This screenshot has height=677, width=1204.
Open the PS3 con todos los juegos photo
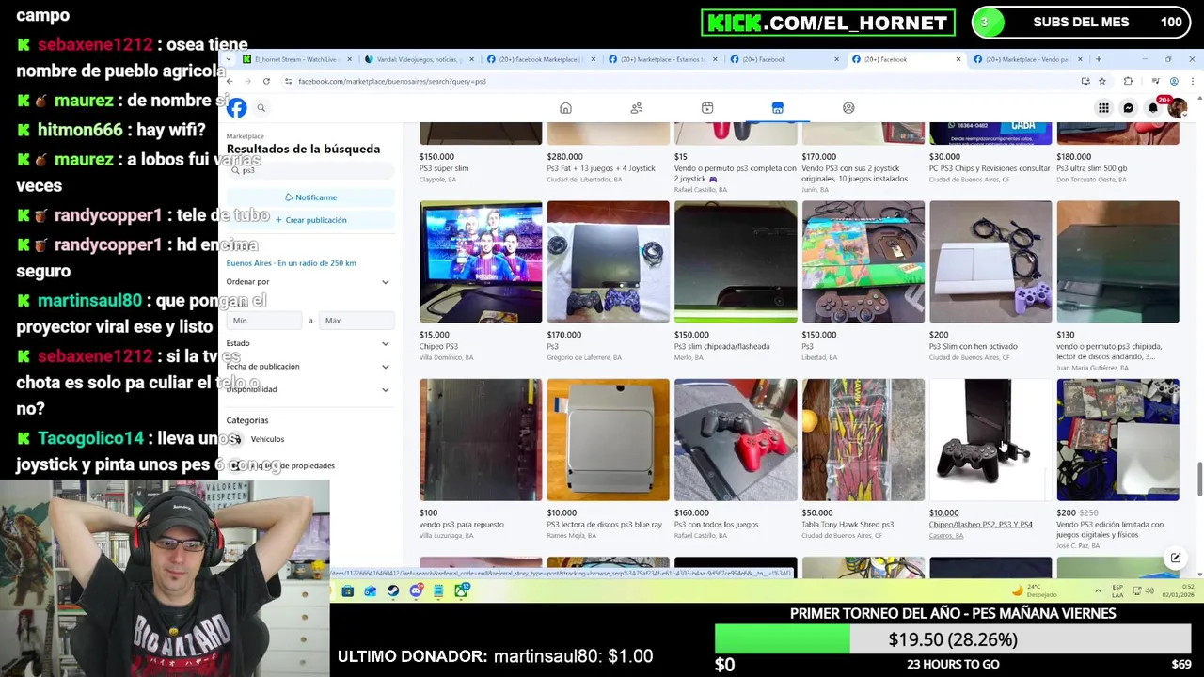coord(736,440)
